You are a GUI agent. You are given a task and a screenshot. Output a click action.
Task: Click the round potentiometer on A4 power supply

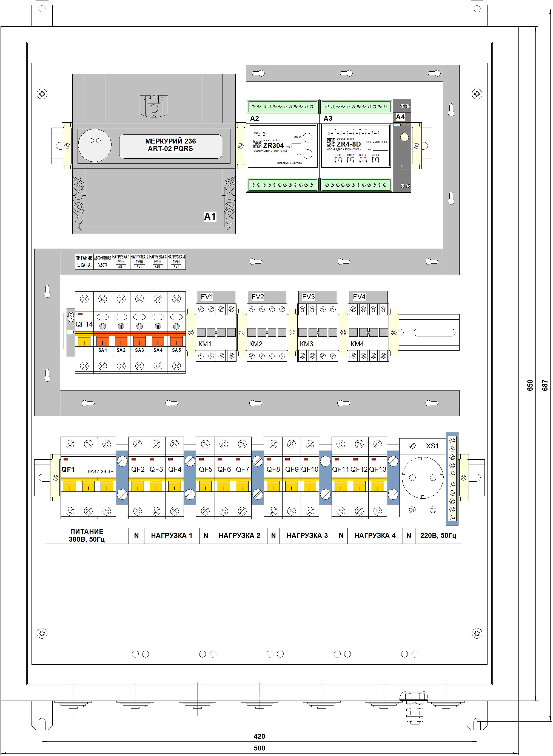[x=404, y=137]
